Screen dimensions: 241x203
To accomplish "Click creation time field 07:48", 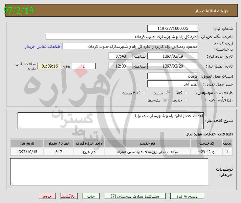I will (x=121, y=56).
